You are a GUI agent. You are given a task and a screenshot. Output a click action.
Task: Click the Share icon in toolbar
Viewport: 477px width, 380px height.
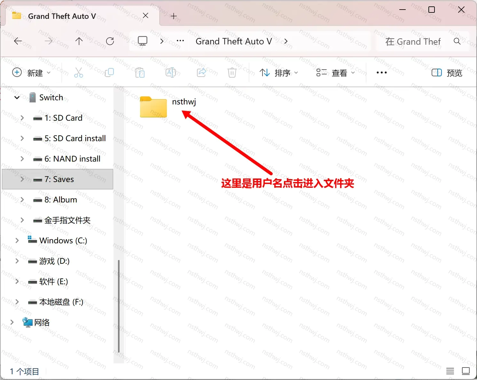point(201,73)
